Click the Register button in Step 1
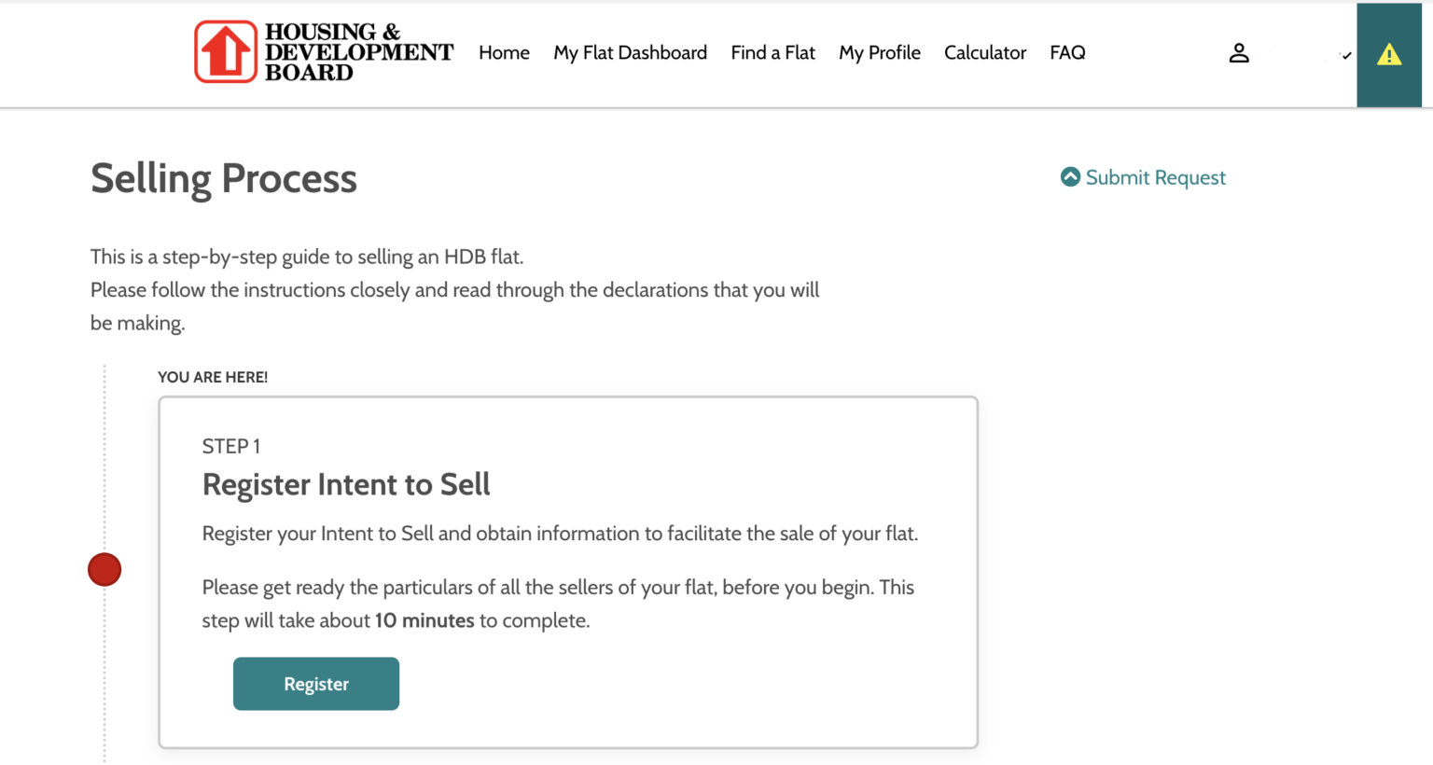1433x765 pixels. (x=315, y=683)
